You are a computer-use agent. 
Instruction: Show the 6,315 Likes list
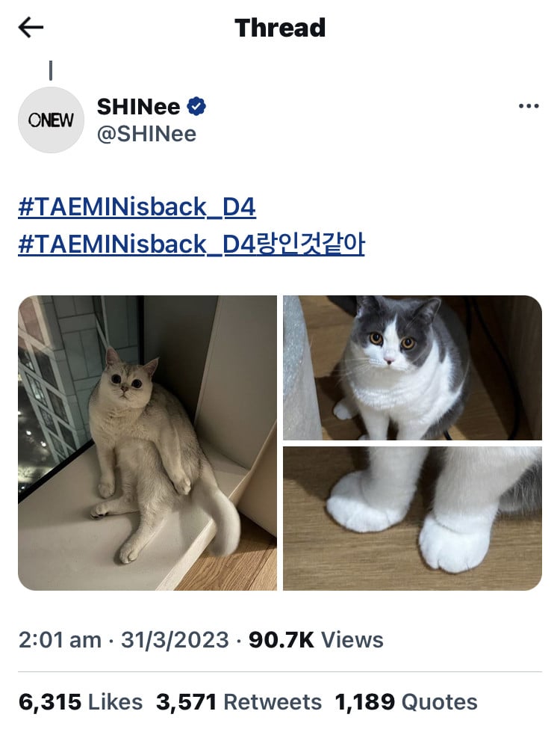click(81, 702)
